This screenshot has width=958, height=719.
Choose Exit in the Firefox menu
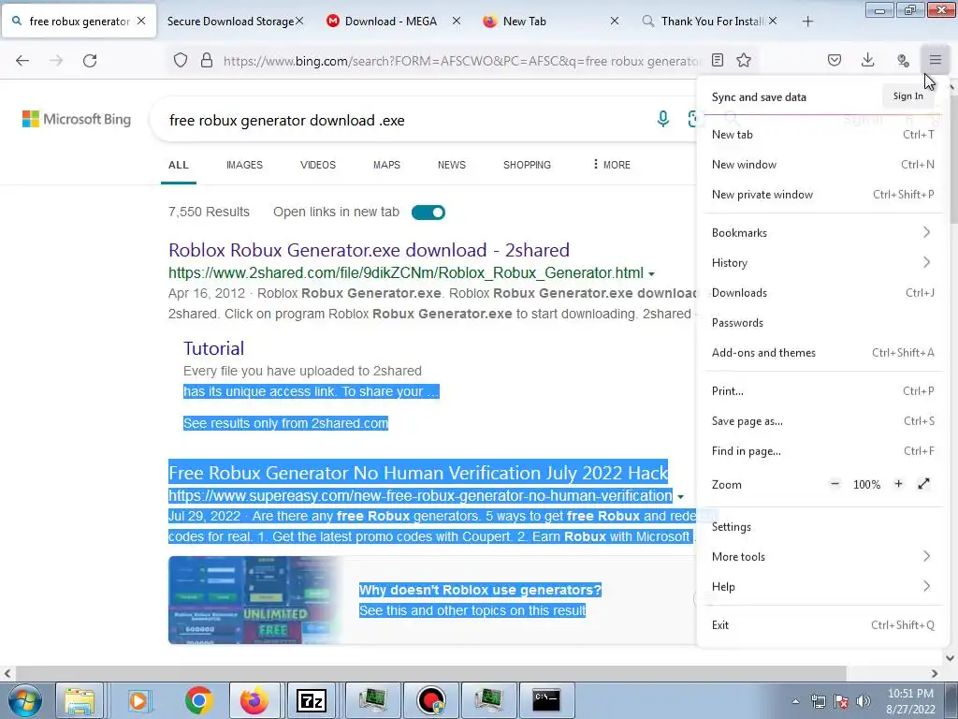pyautogui.click(x=823, y=624)
